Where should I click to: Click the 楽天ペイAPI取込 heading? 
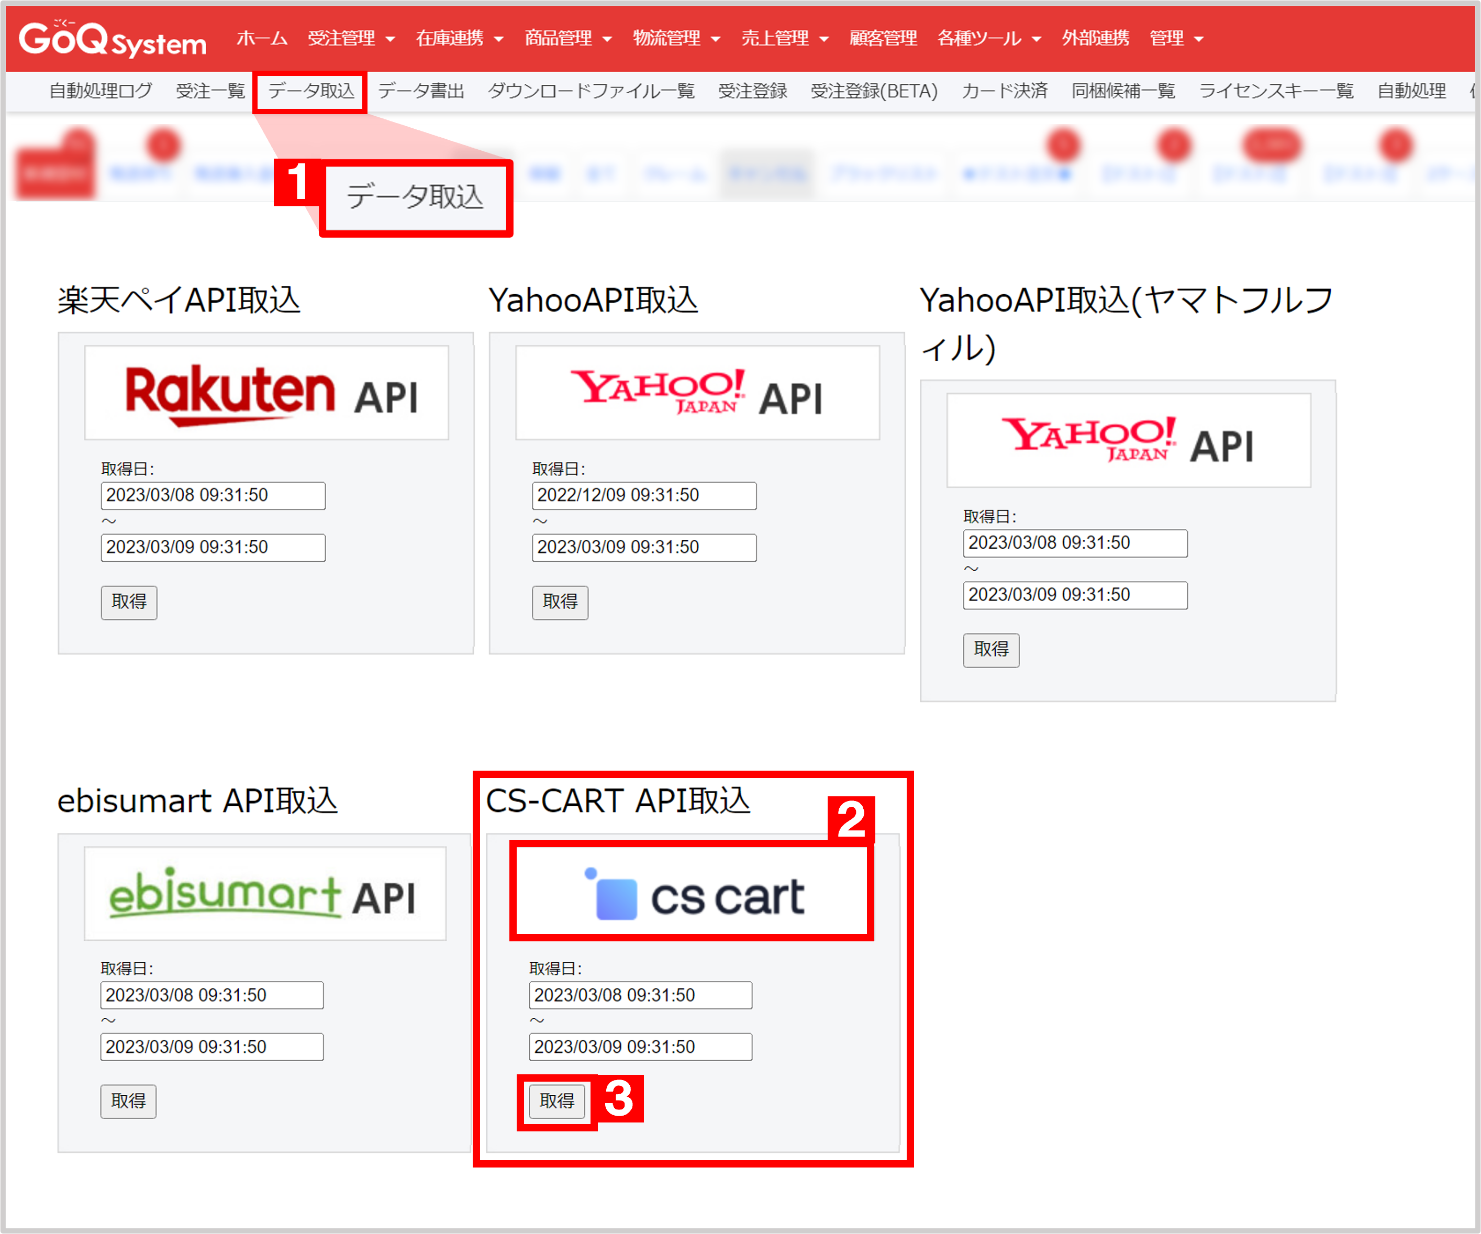click(x=179, y=301)
